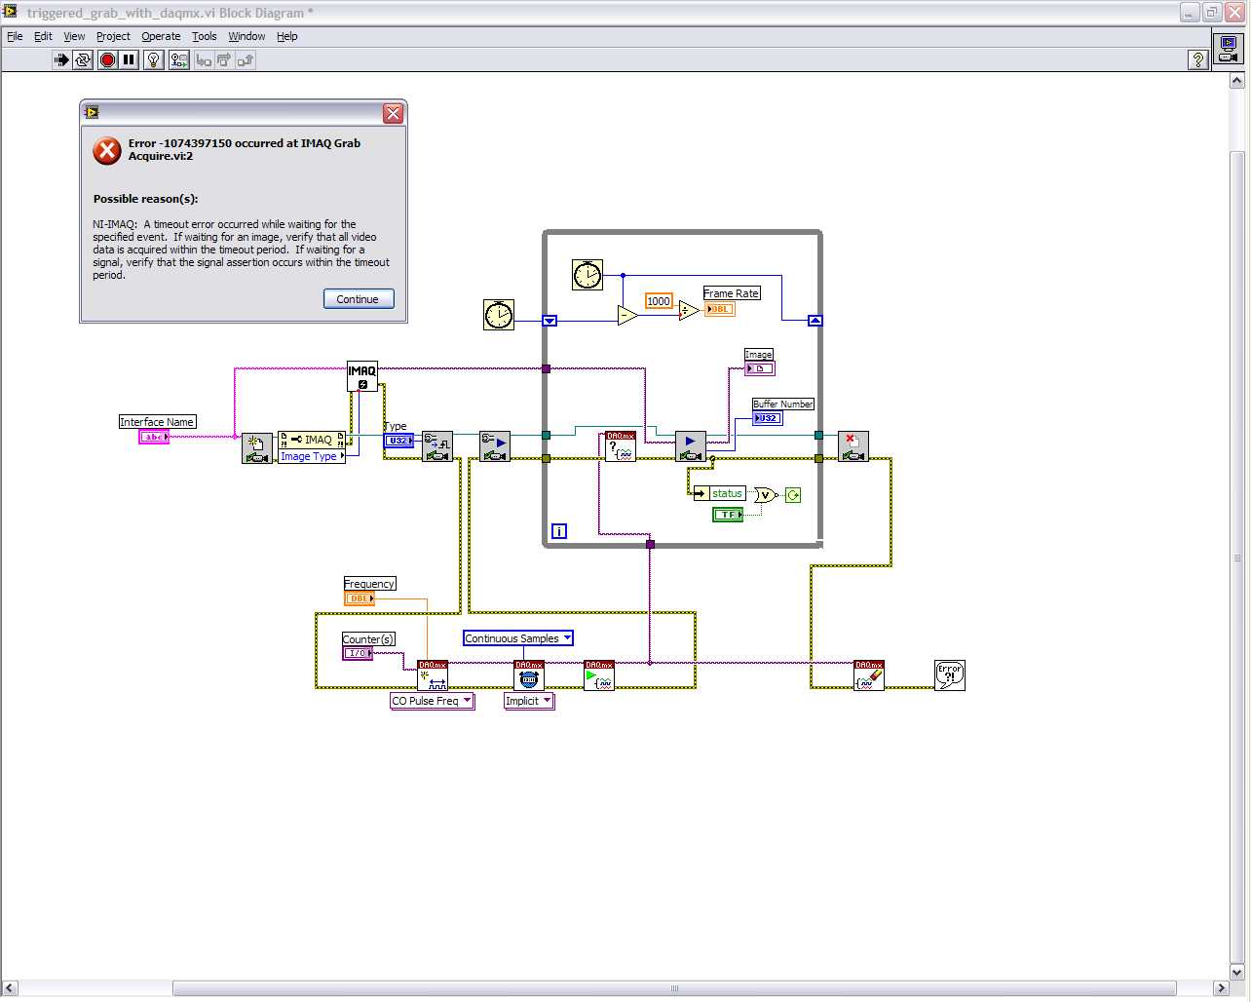Abort execution with the red stop button
1251x1002 pixels.
(107, 60)
